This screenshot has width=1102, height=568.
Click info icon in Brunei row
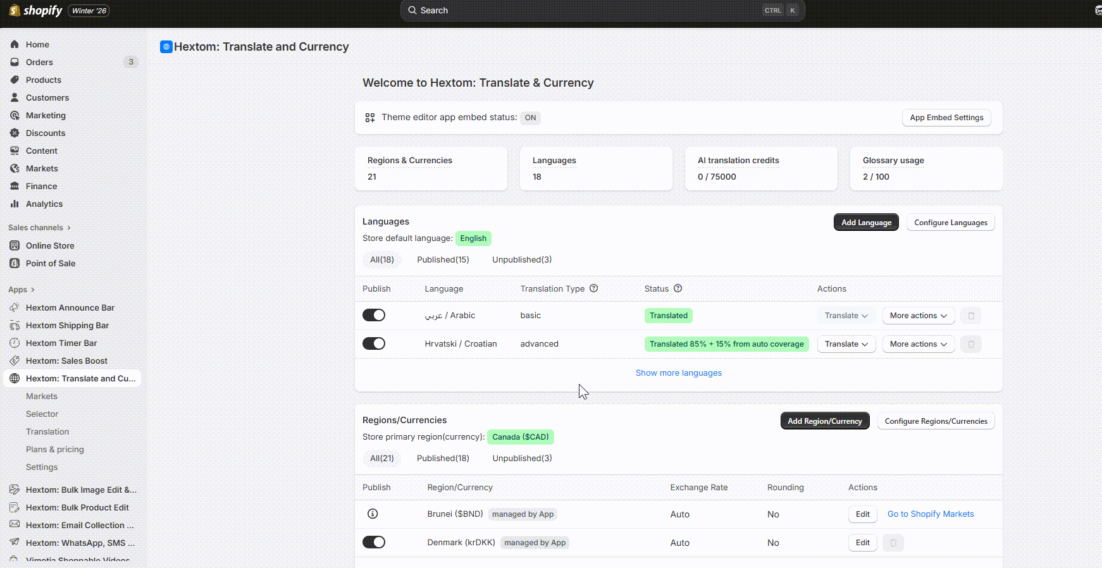(x=373, y=514)
